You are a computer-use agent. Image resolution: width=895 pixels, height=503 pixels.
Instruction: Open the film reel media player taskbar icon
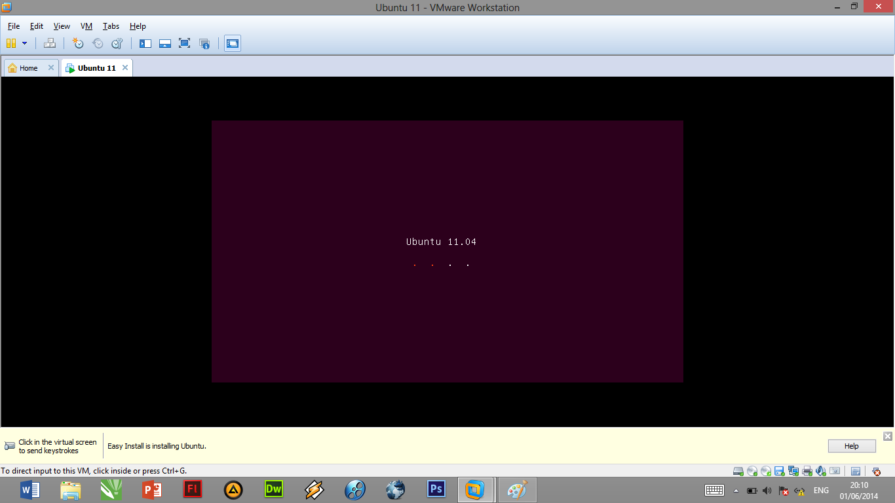(355, 490)
